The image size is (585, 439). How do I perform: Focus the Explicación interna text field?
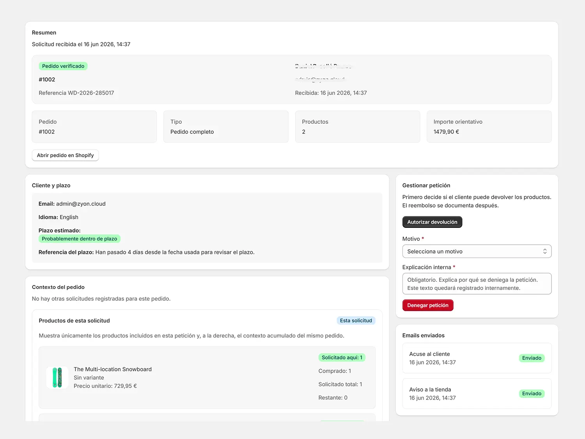coord(477,284)
